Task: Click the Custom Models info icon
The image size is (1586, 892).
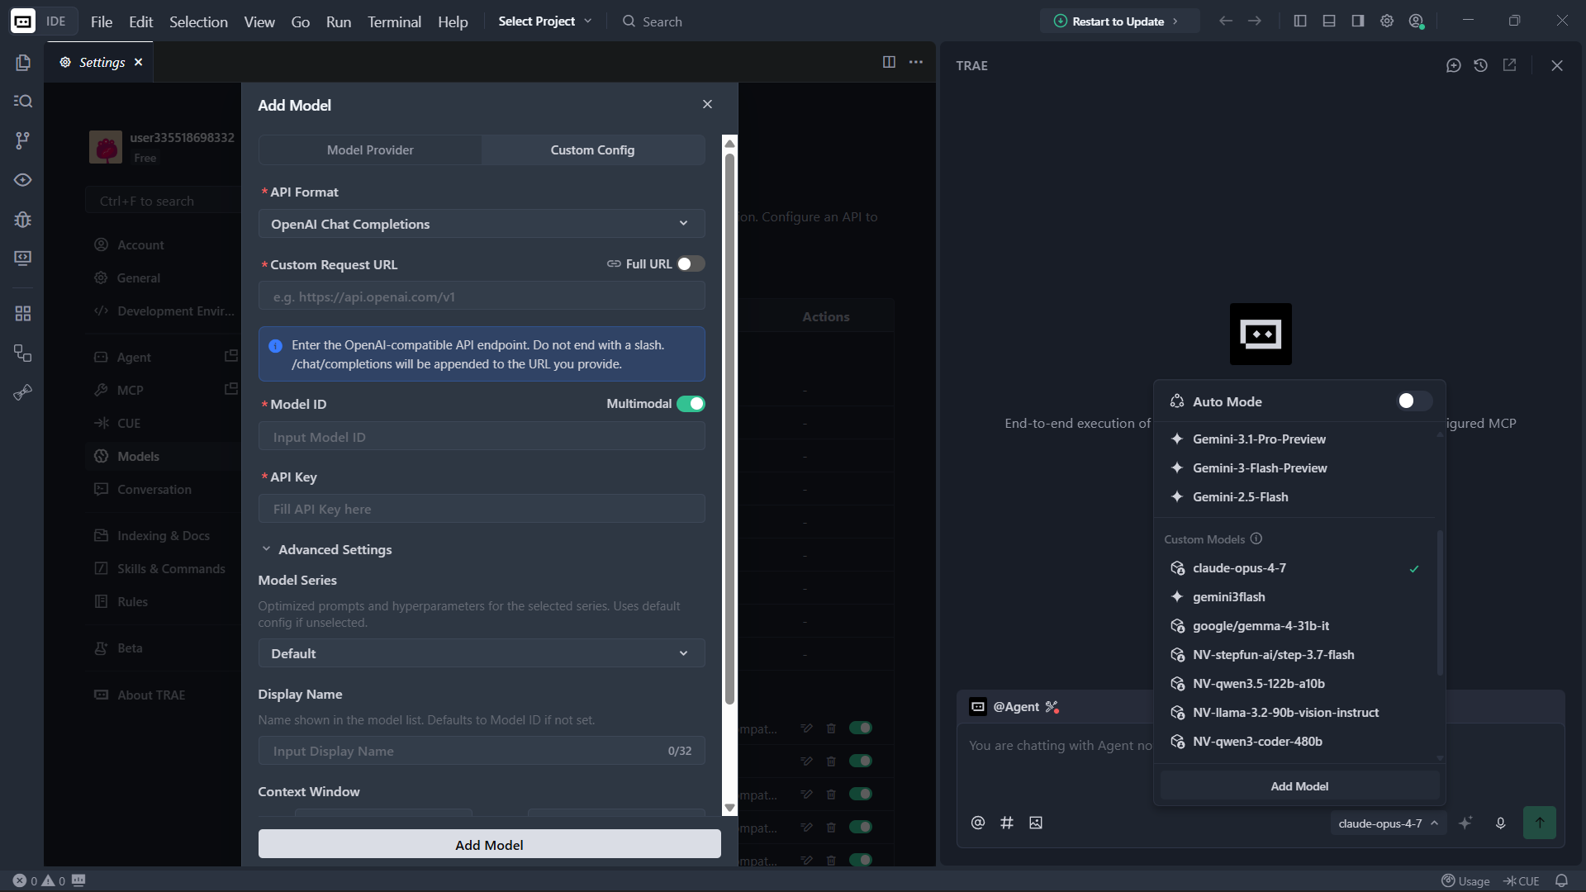Action: pyautogui.click(x=1256, y=539)
